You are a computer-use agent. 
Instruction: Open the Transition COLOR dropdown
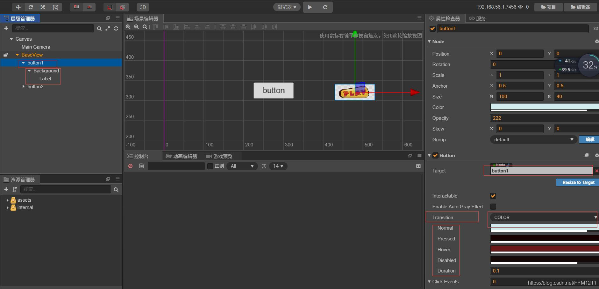pos(545,218)
